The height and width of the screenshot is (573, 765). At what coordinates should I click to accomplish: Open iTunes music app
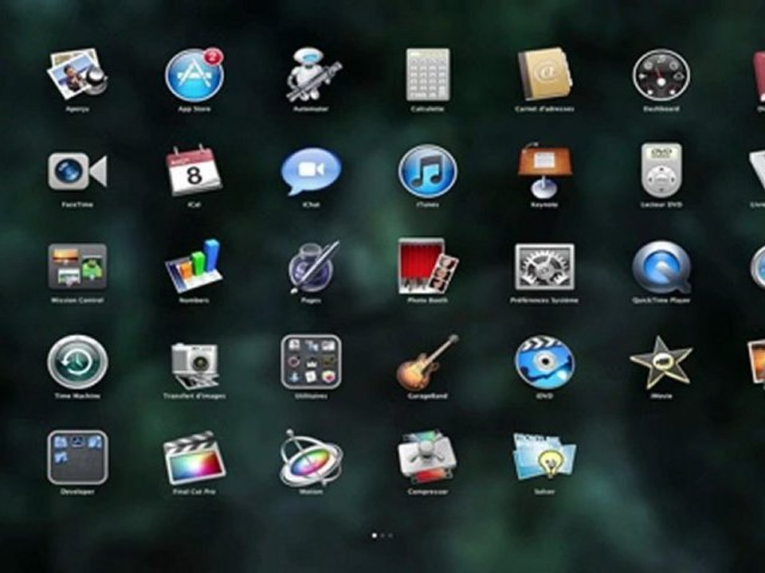coord(427,170)
